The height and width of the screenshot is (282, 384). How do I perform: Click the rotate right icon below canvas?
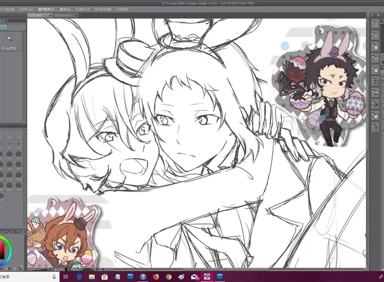[103, 270]
